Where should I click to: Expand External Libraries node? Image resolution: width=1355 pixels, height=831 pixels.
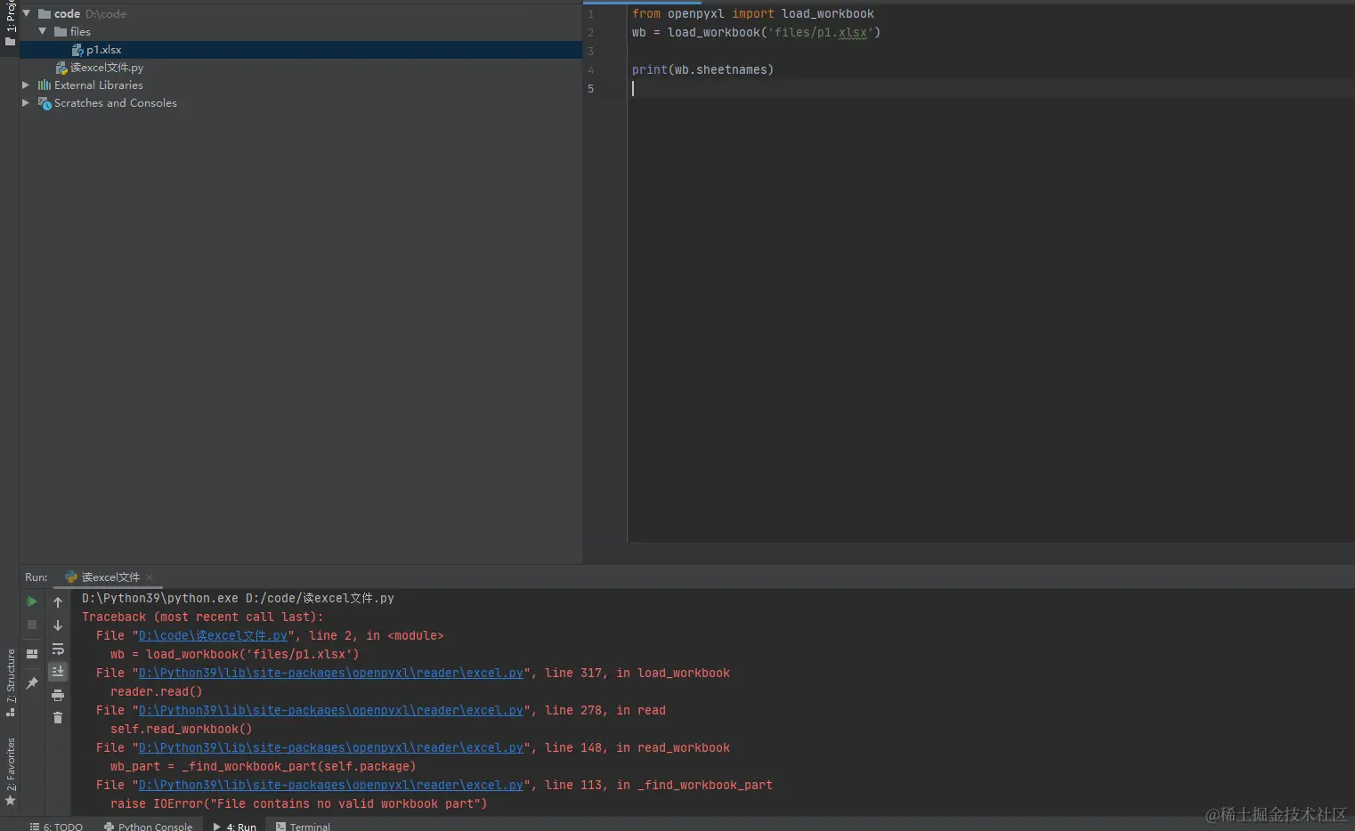pyautogui.click(x=26, y=85)
